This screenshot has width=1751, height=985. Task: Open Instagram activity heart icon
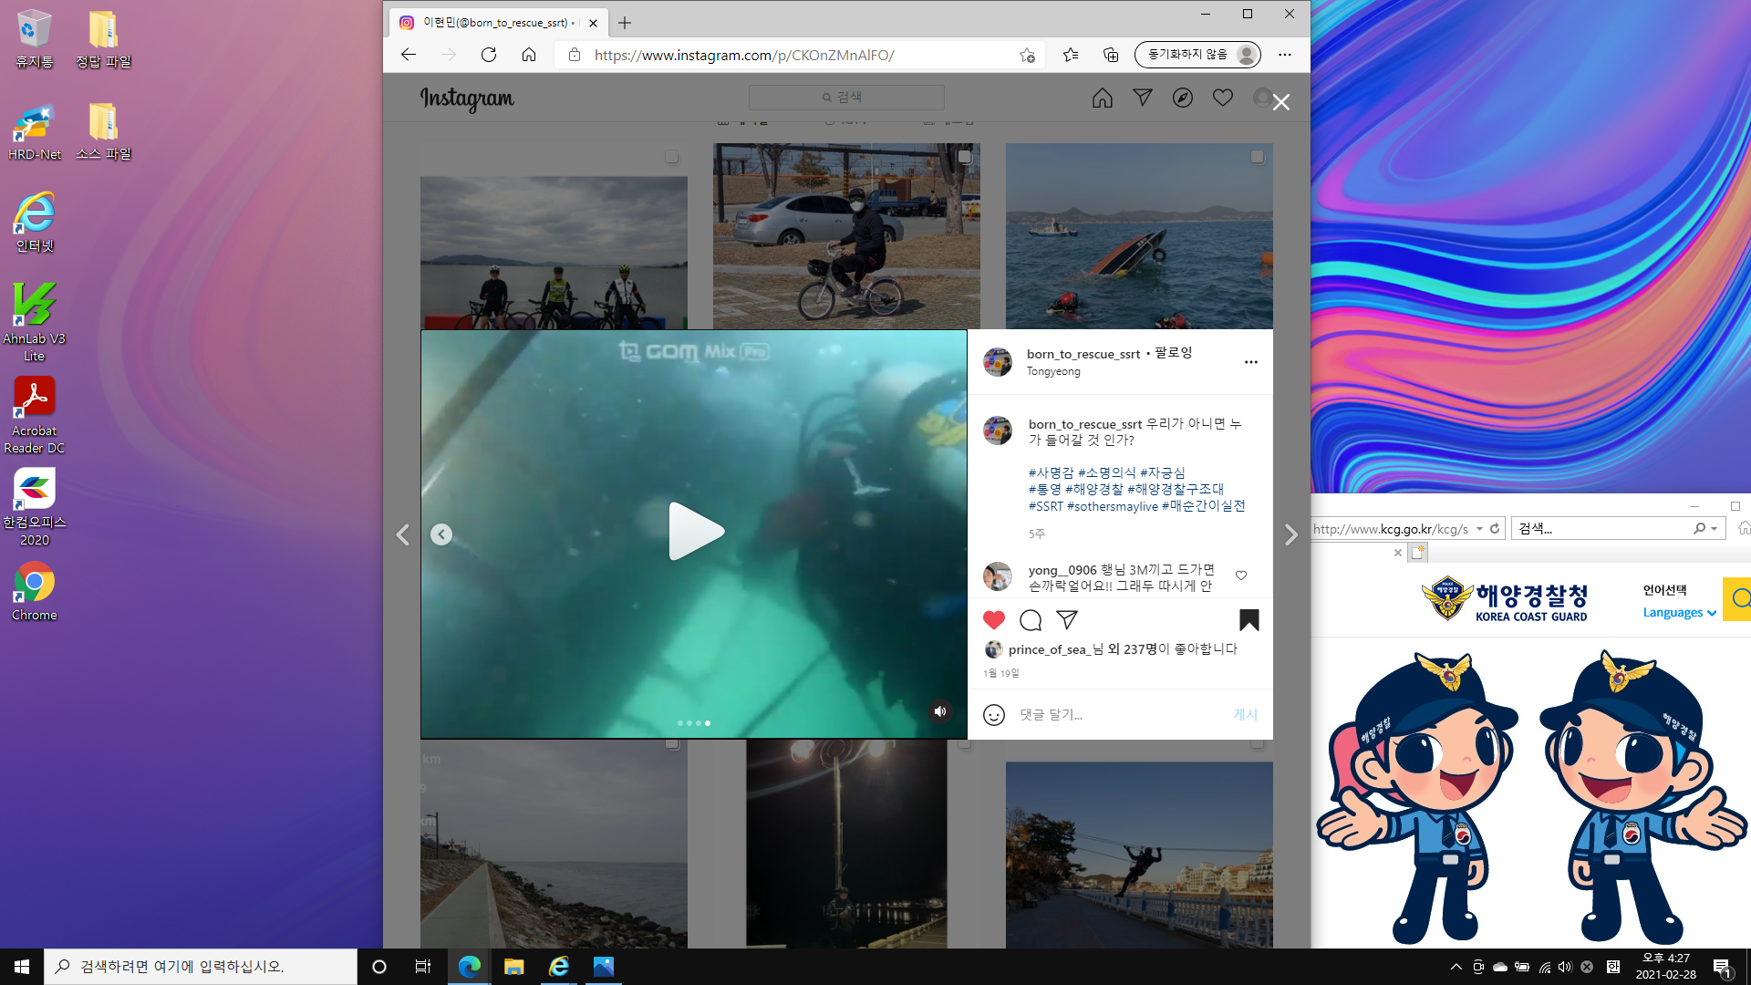[x=1222, y=98]
